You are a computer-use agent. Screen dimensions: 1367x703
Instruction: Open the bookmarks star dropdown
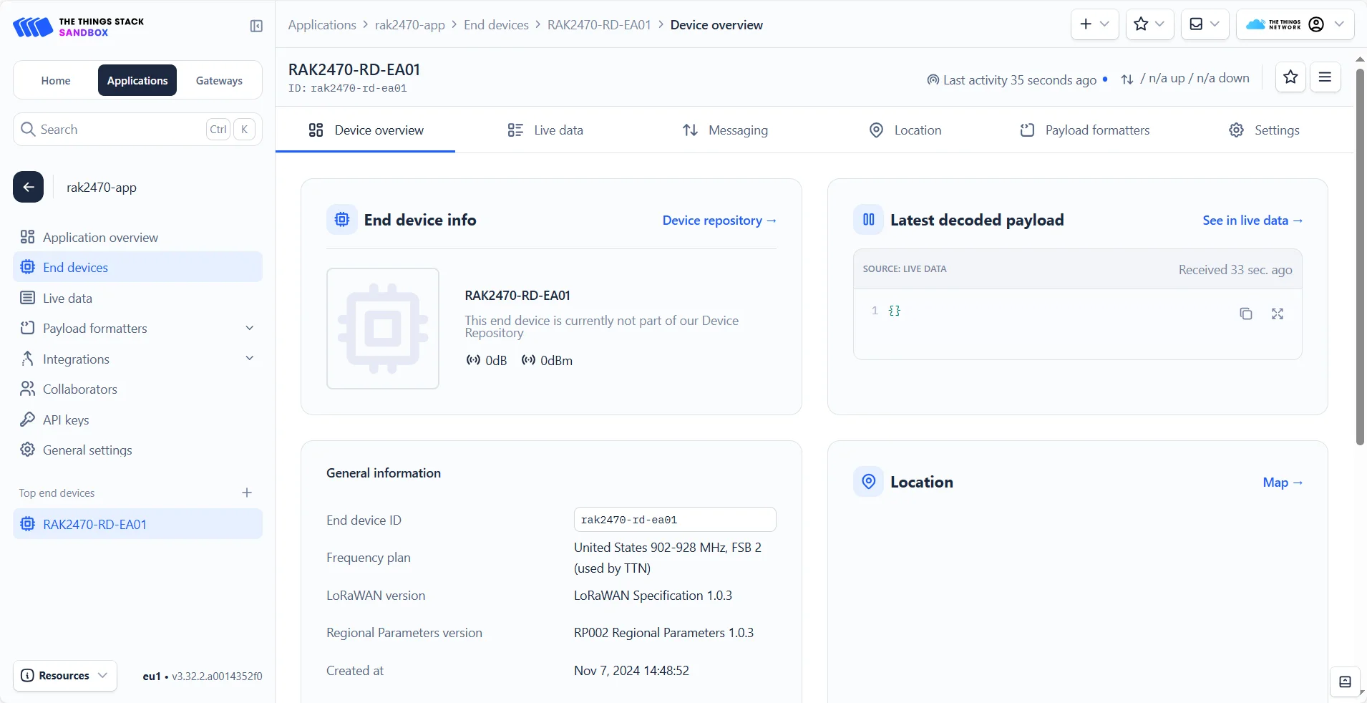click(x=1149, y=24)
